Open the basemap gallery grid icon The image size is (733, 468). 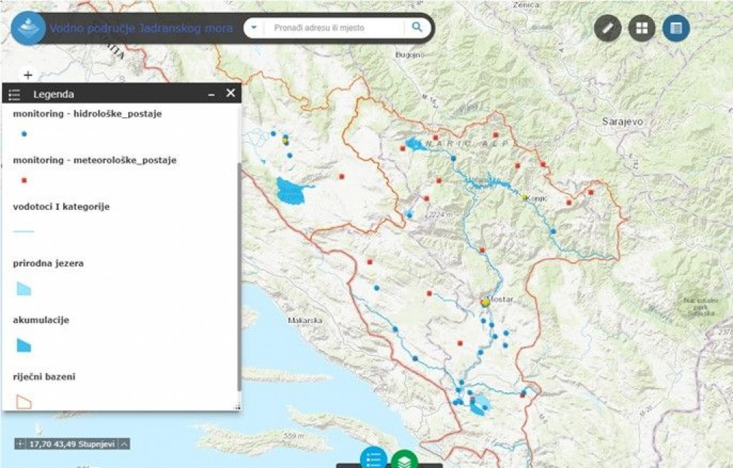tap(641, 29)
